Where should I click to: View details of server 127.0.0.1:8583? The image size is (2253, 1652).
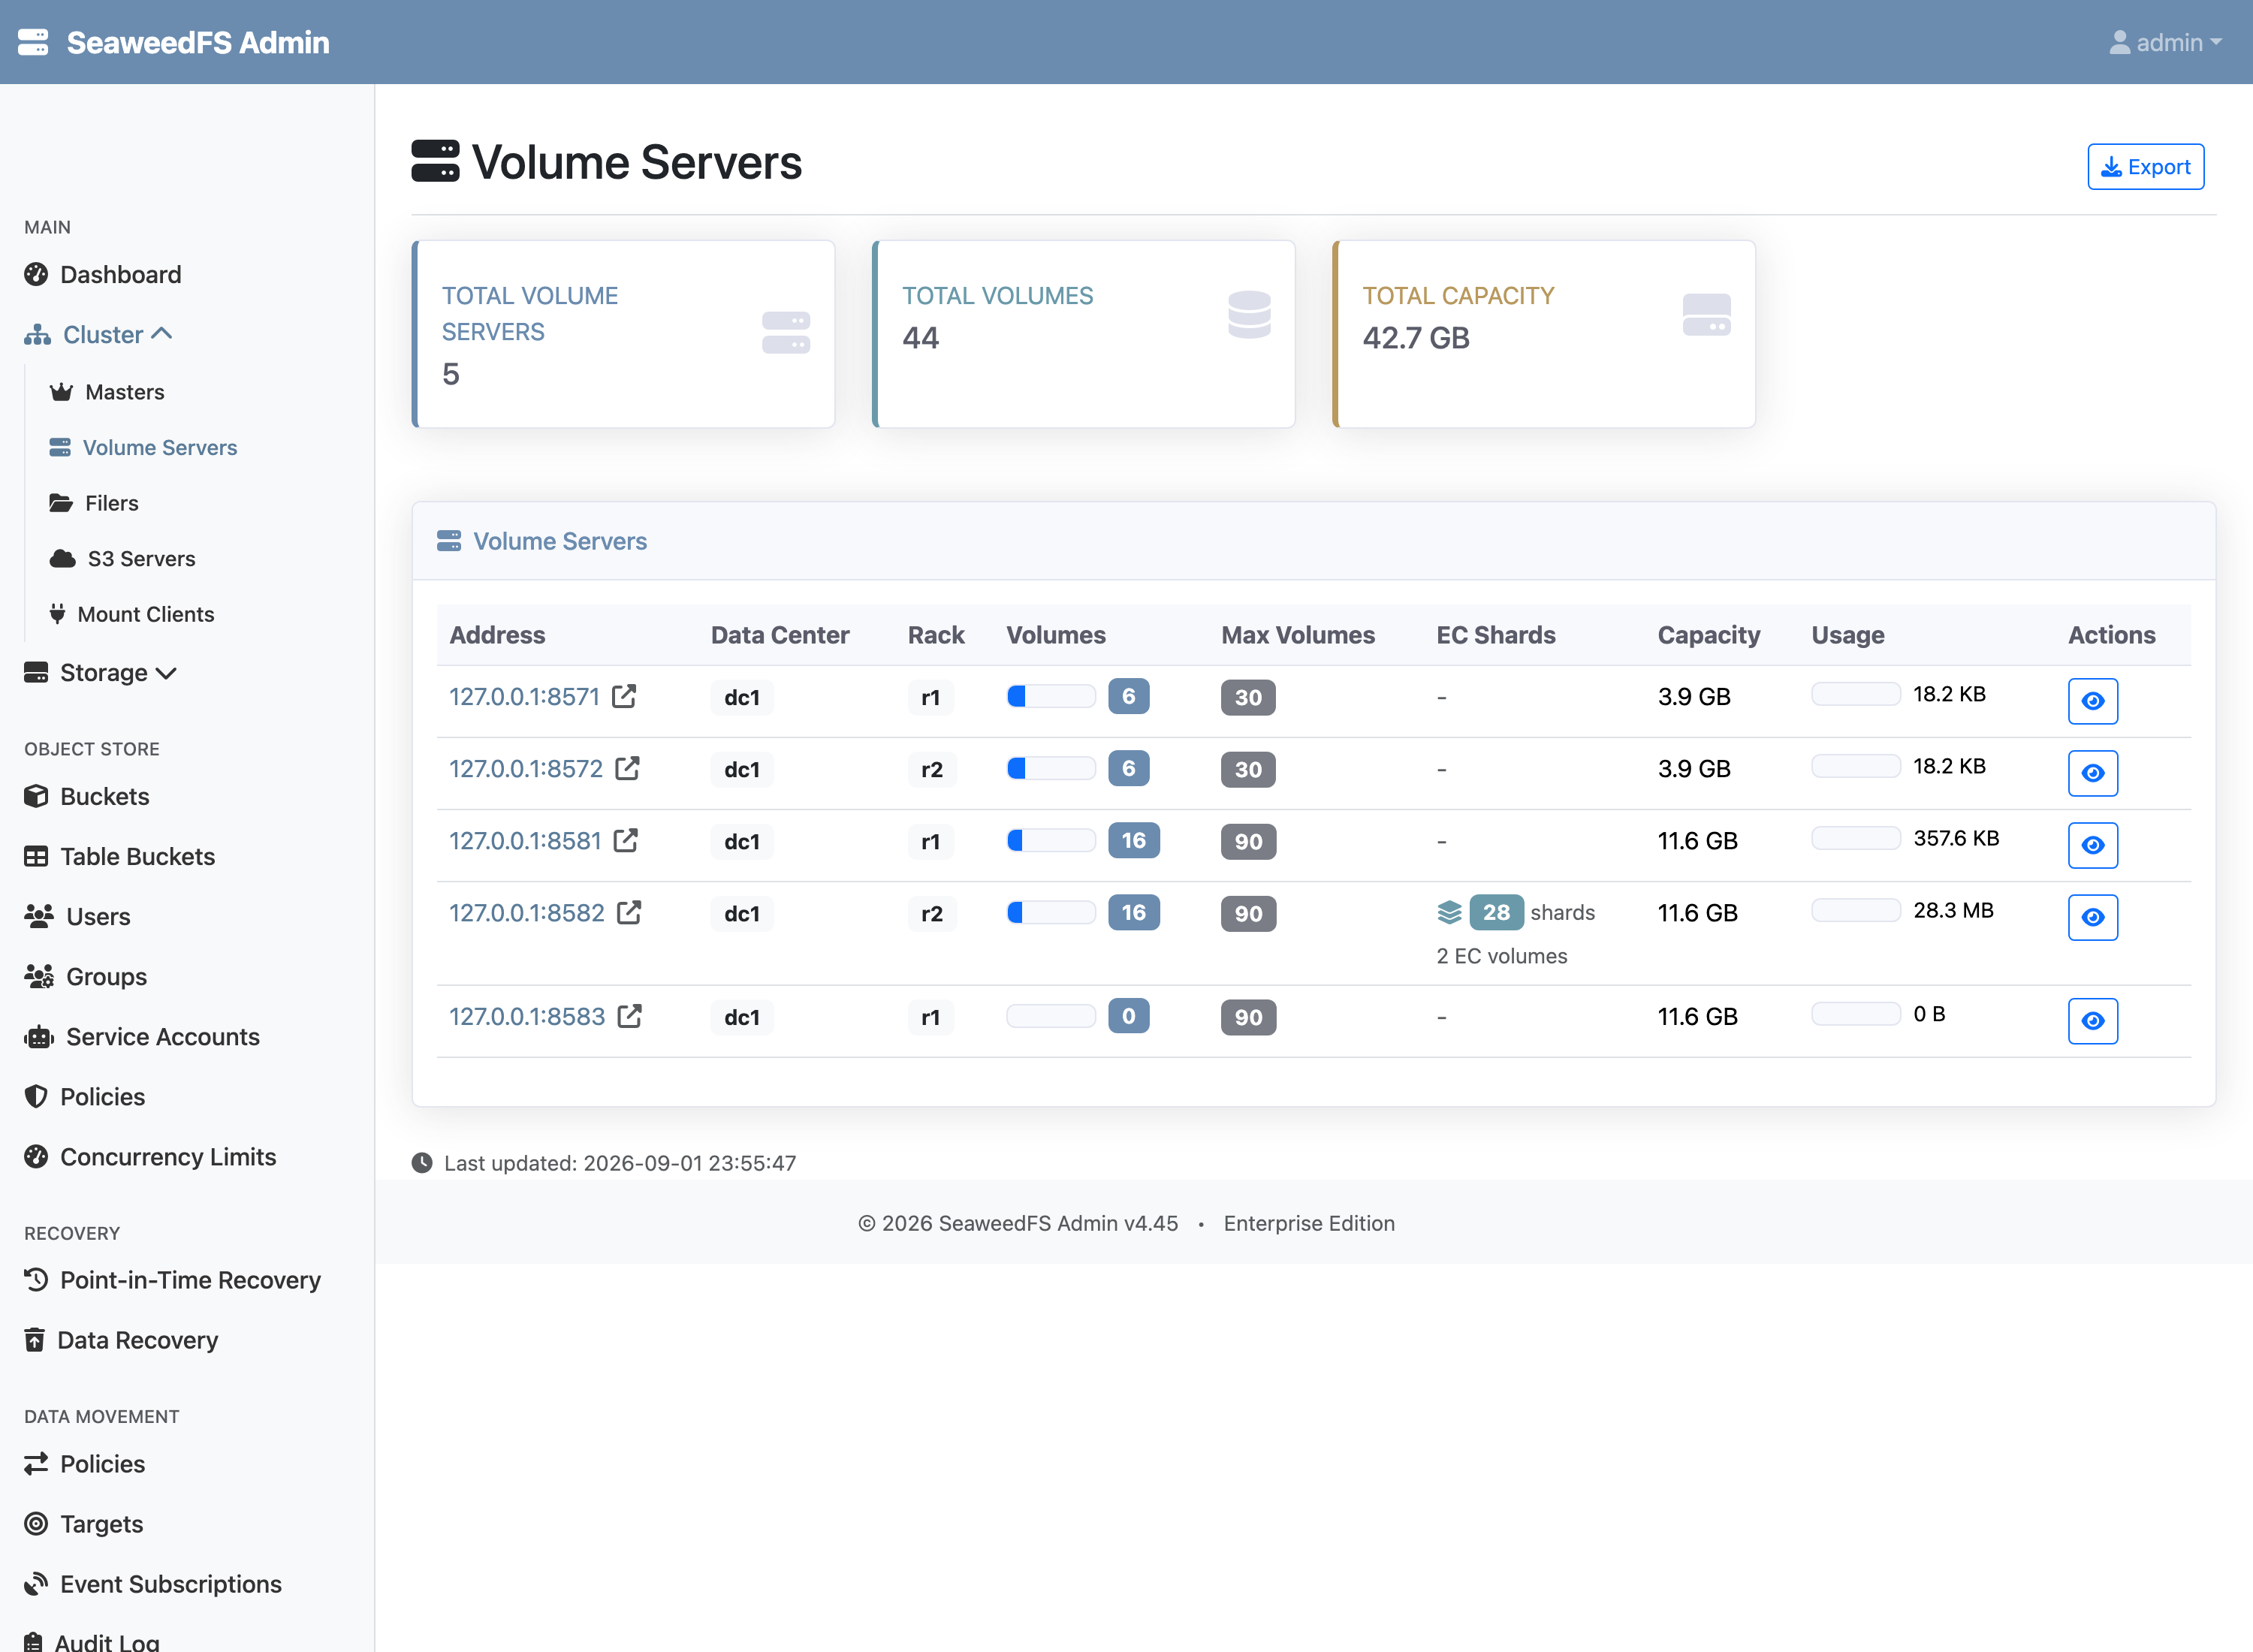tap(2092, 1020)
